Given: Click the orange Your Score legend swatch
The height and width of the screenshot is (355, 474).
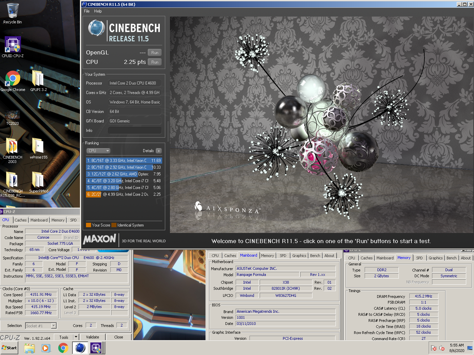Looking at the screenshot, I should pyautogui.click(x=88, y=225).
